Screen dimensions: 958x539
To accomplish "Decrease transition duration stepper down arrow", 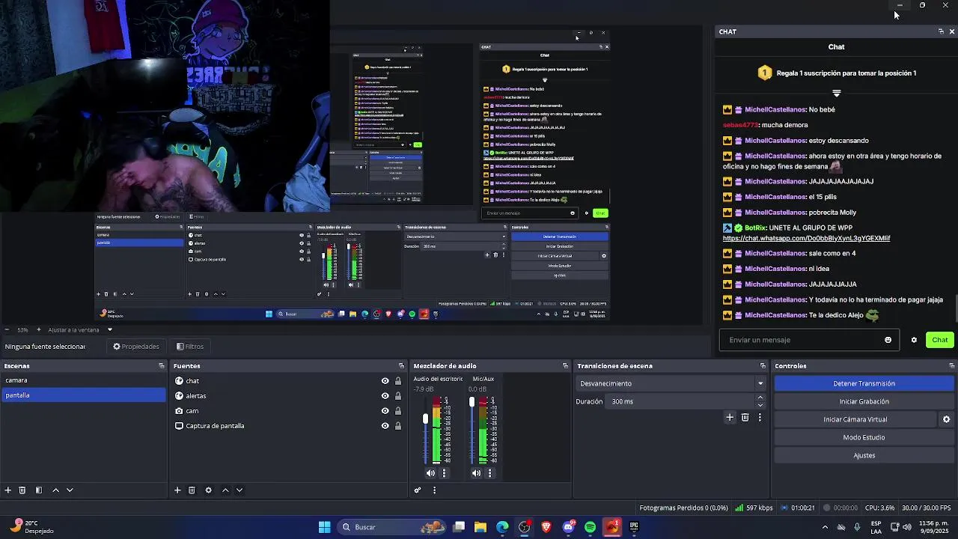I will tap(760, 405).
